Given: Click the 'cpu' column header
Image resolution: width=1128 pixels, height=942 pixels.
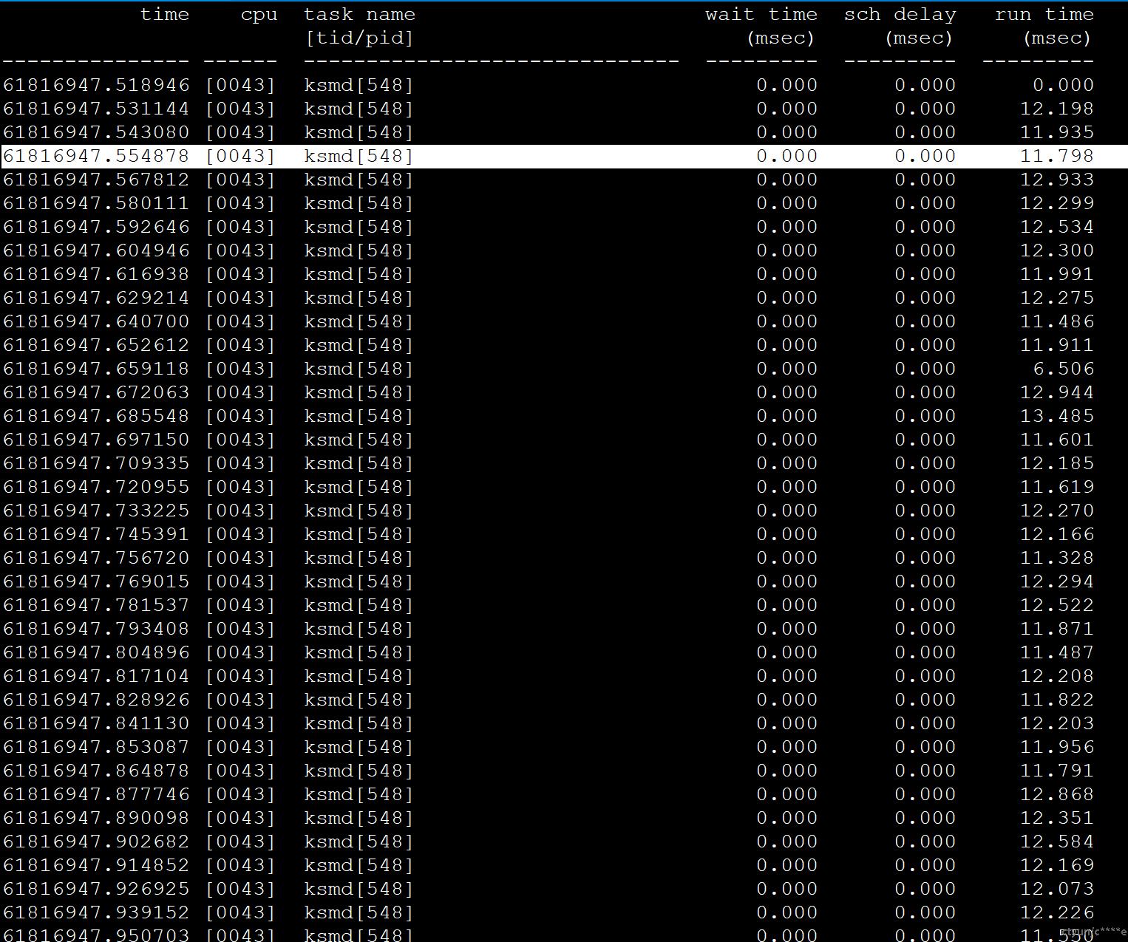Looking at the screenshot, I should point(259,15).
